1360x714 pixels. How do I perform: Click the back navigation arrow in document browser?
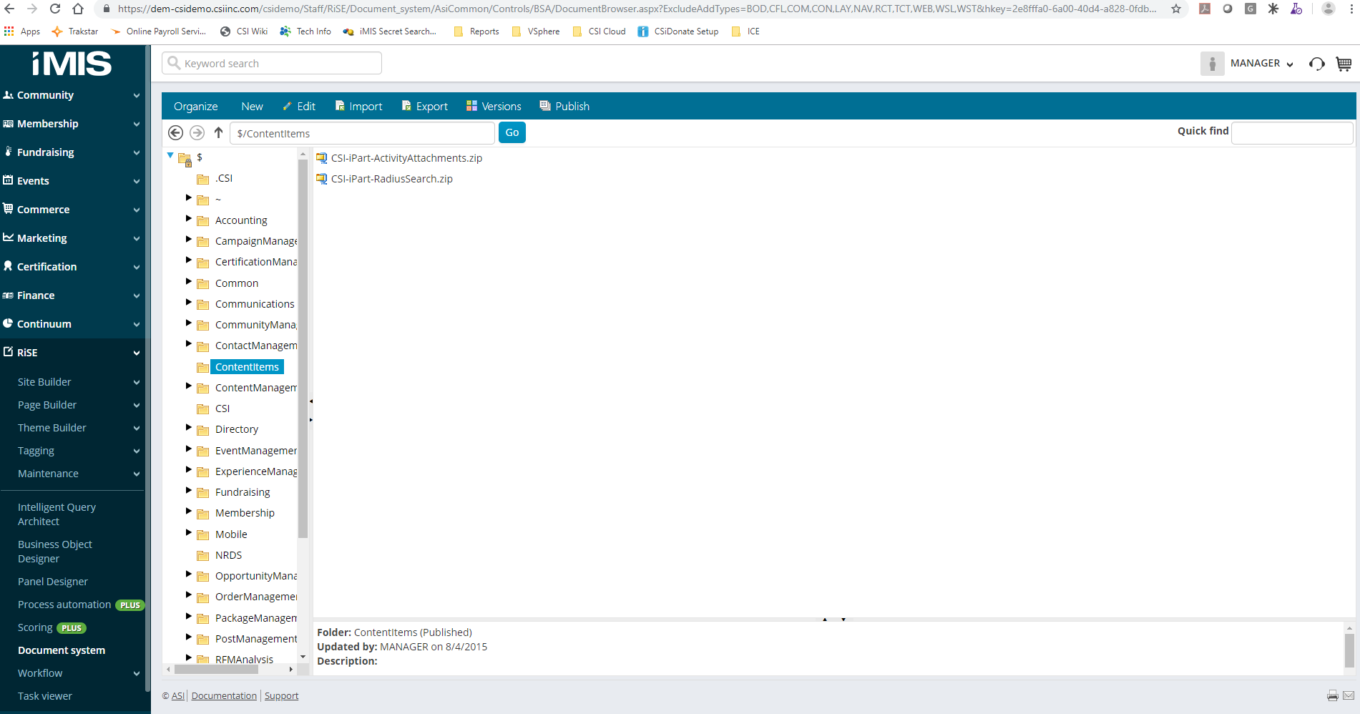(175, 133)
